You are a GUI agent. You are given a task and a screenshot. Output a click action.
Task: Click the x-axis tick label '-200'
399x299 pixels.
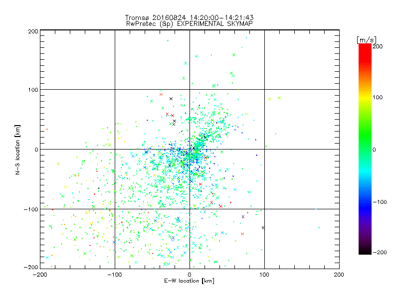point(40,275)
